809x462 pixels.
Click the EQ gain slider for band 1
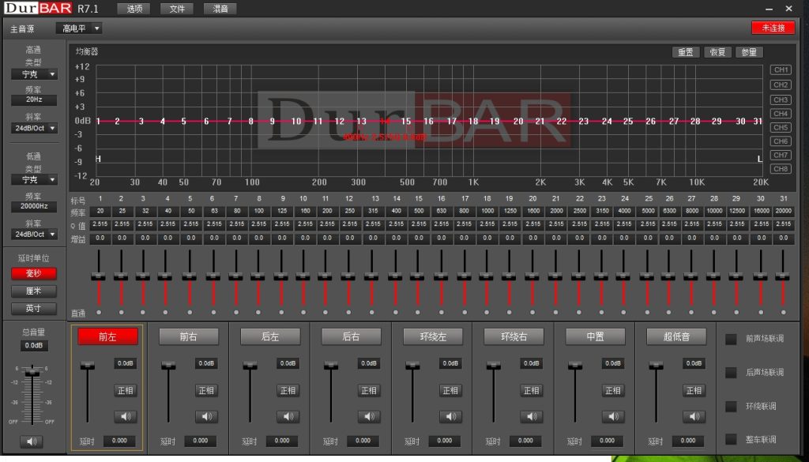[x=99, y=277]
